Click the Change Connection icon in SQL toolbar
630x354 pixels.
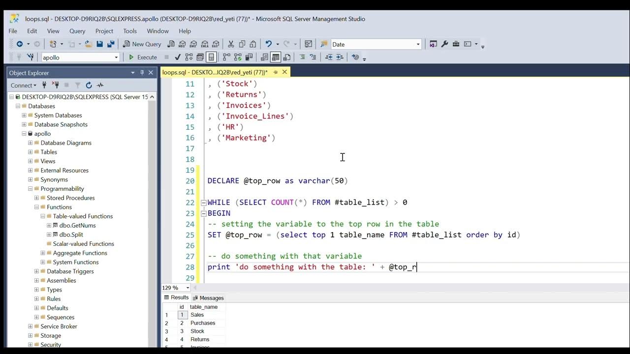click(x=31, y=57)
